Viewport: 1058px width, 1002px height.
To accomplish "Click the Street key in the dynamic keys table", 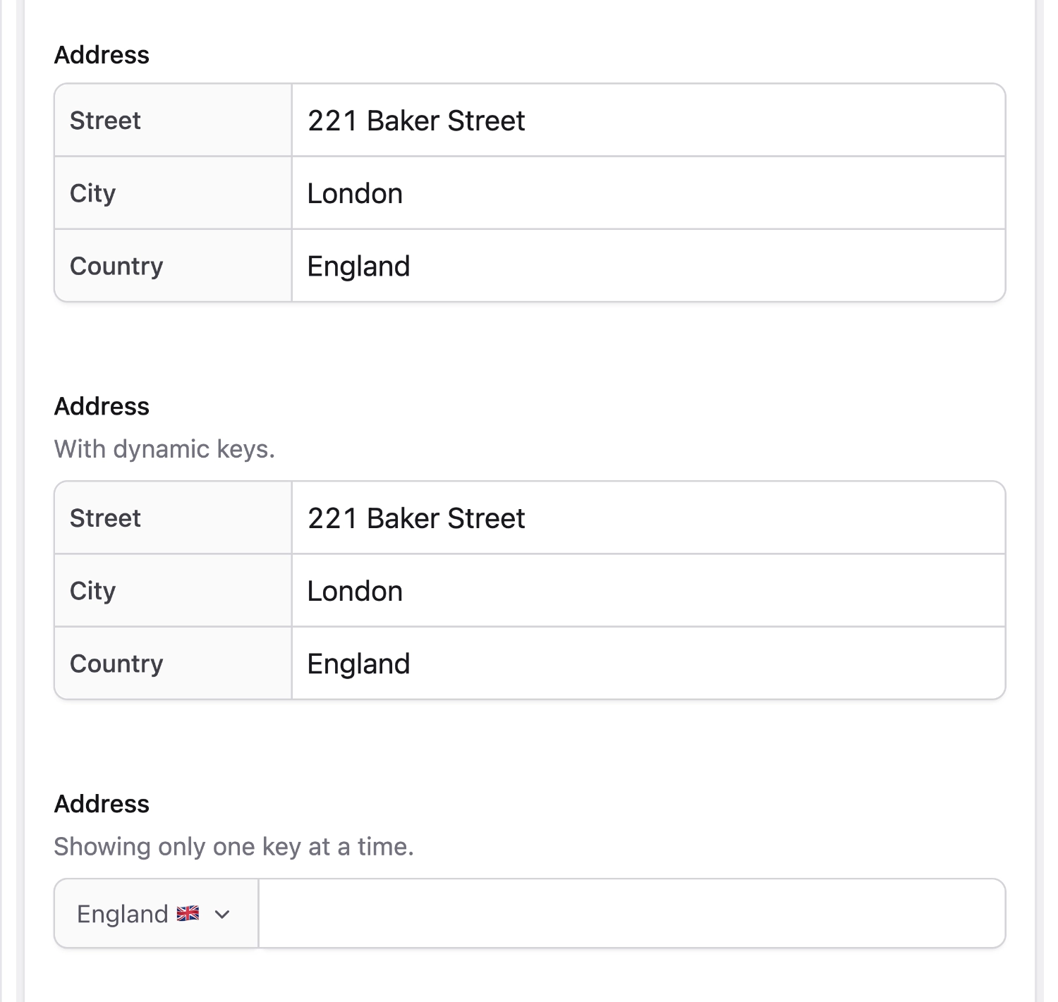I will [x=105, y=519].
